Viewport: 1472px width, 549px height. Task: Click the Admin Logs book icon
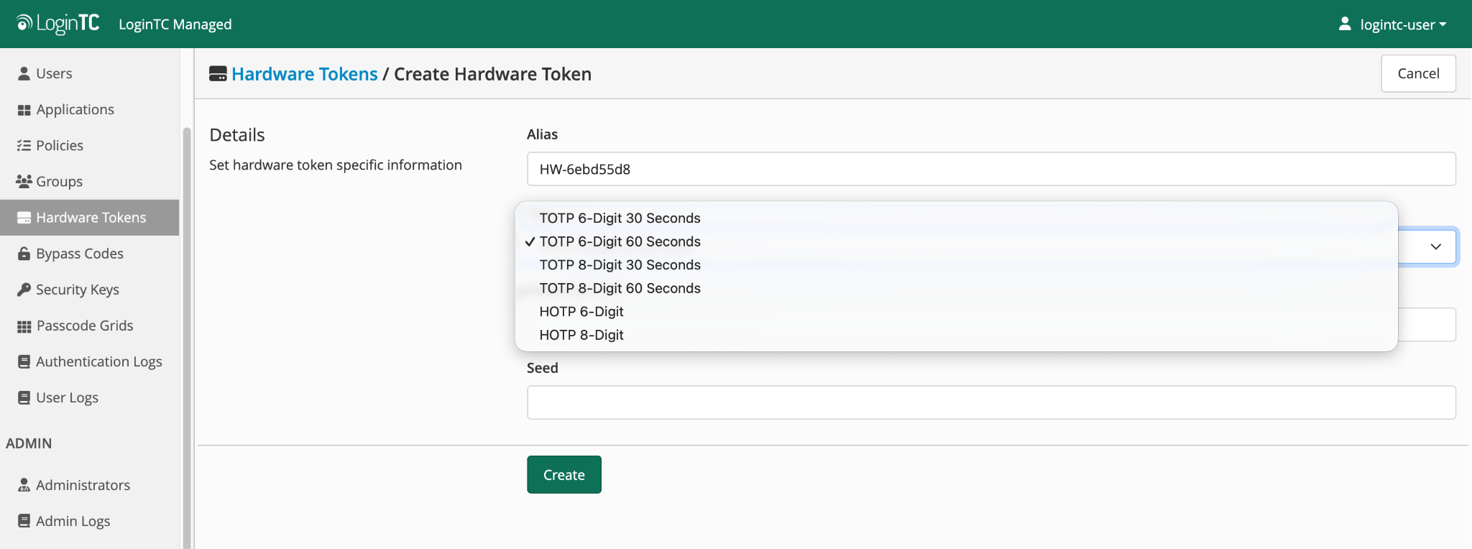click(24, 521)
